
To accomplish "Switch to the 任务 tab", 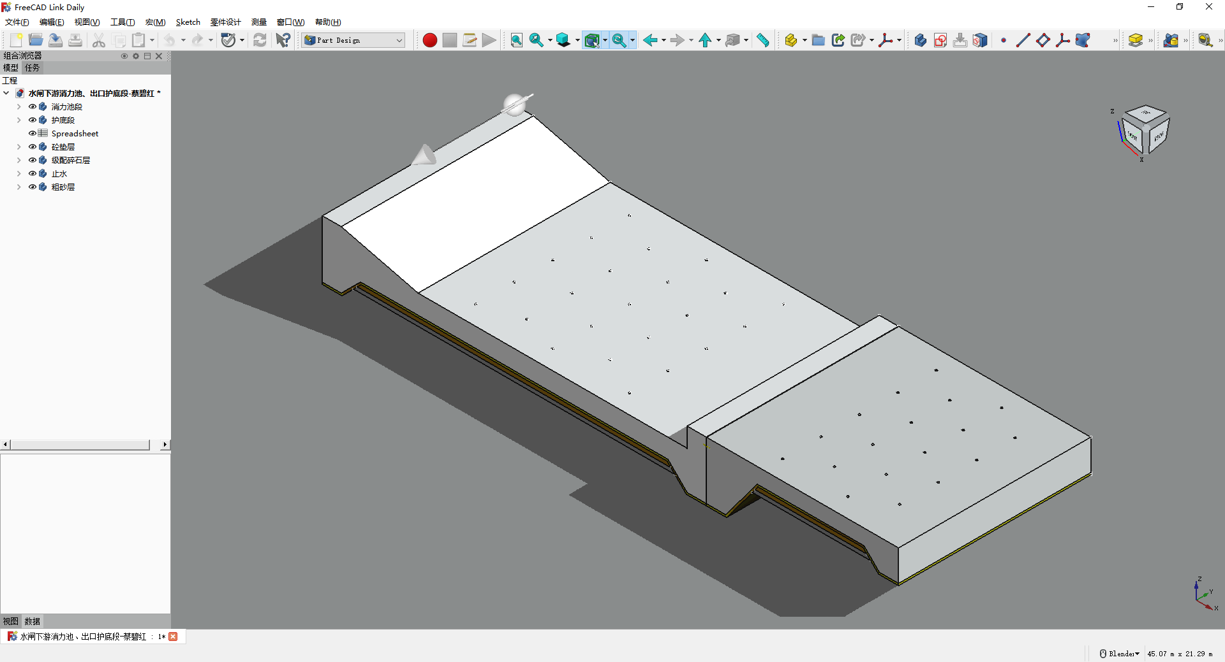I will 32,68.
